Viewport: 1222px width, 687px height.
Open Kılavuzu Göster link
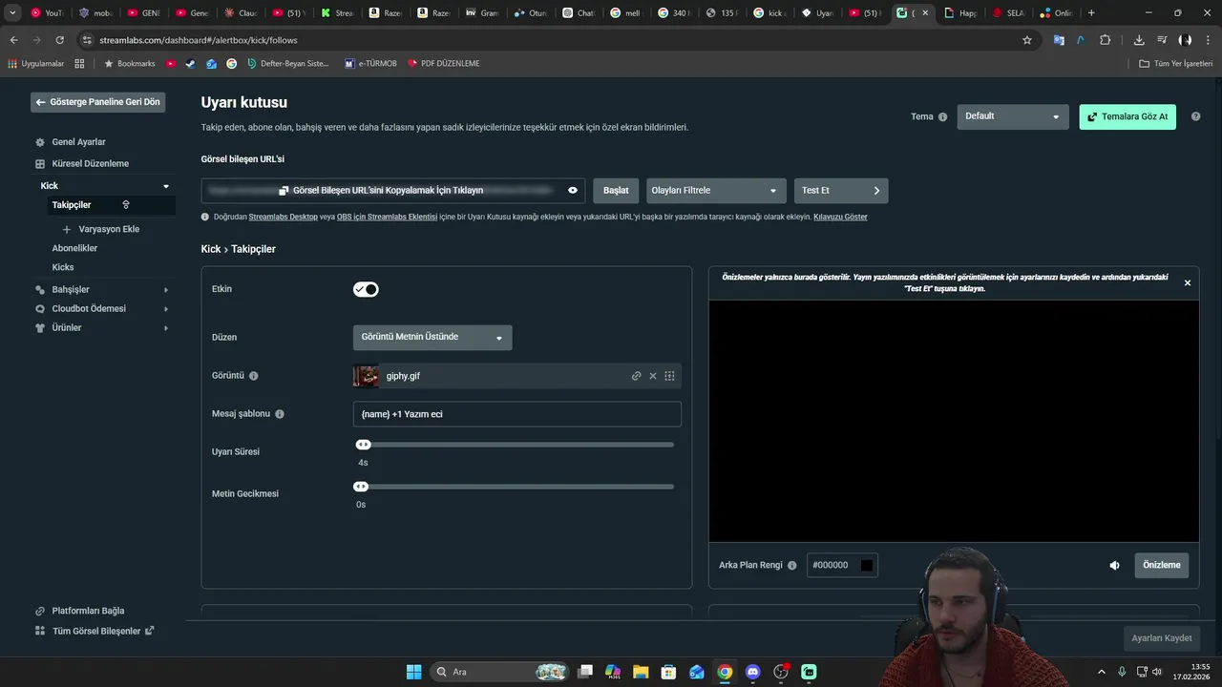coord(840,218)
